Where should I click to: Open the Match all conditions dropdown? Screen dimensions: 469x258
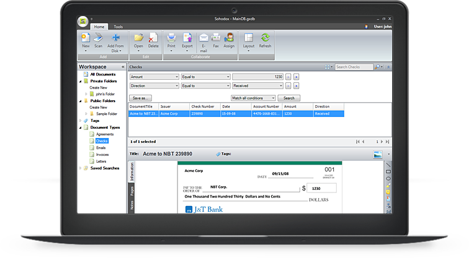(x=272, y=98)
